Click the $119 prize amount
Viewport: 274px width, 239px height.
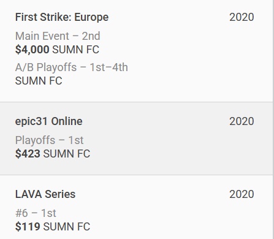(x=28, y=227)
